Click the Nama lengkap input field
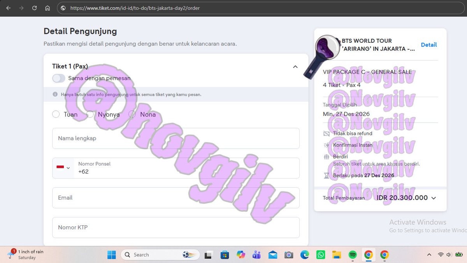Screen dimensions: 467x263 [176, 138]
